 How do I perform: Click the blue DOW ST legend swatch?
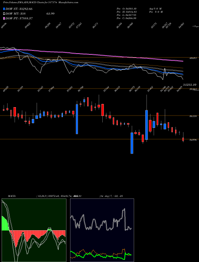click(x=4, y=9)
